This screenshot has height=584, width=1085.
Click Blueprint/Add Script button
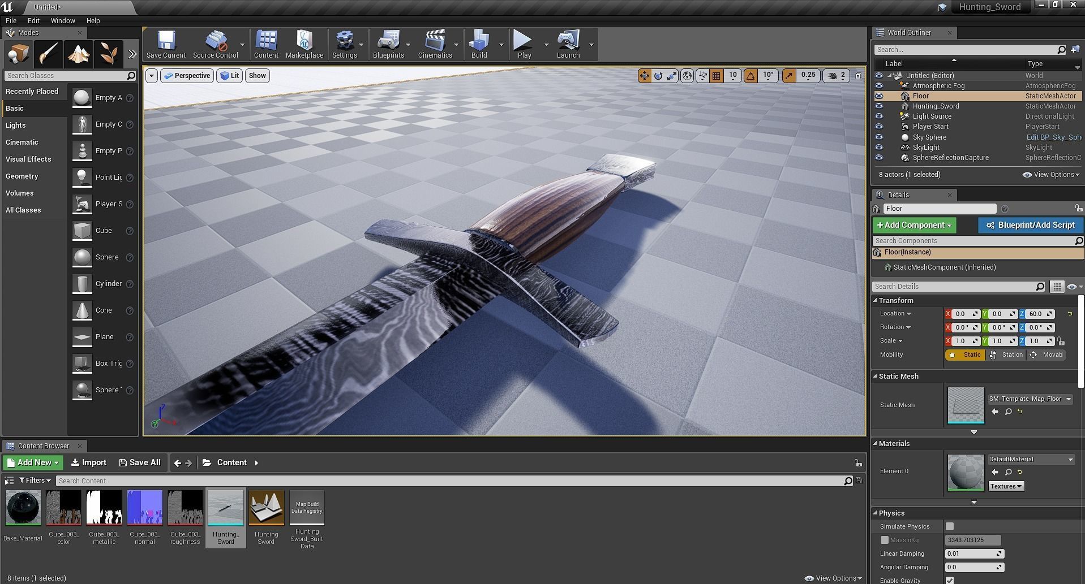(1030, 225)
